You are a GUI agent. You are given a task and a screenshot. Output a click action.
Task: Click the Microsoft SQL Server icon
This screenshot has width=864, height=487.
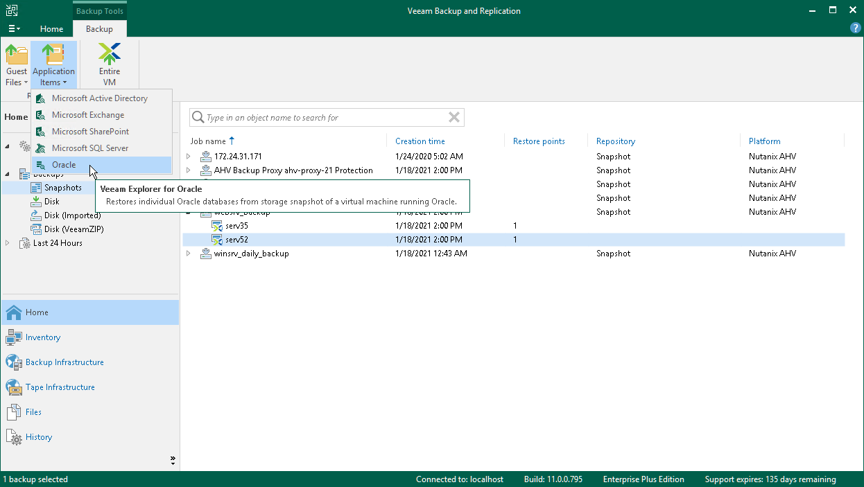pos(40,148)
